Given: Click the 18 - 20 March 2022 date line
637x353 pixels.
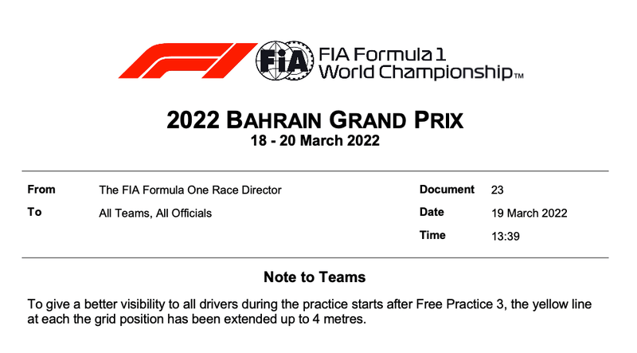Looking at the screenshot, I should point(315,142).
